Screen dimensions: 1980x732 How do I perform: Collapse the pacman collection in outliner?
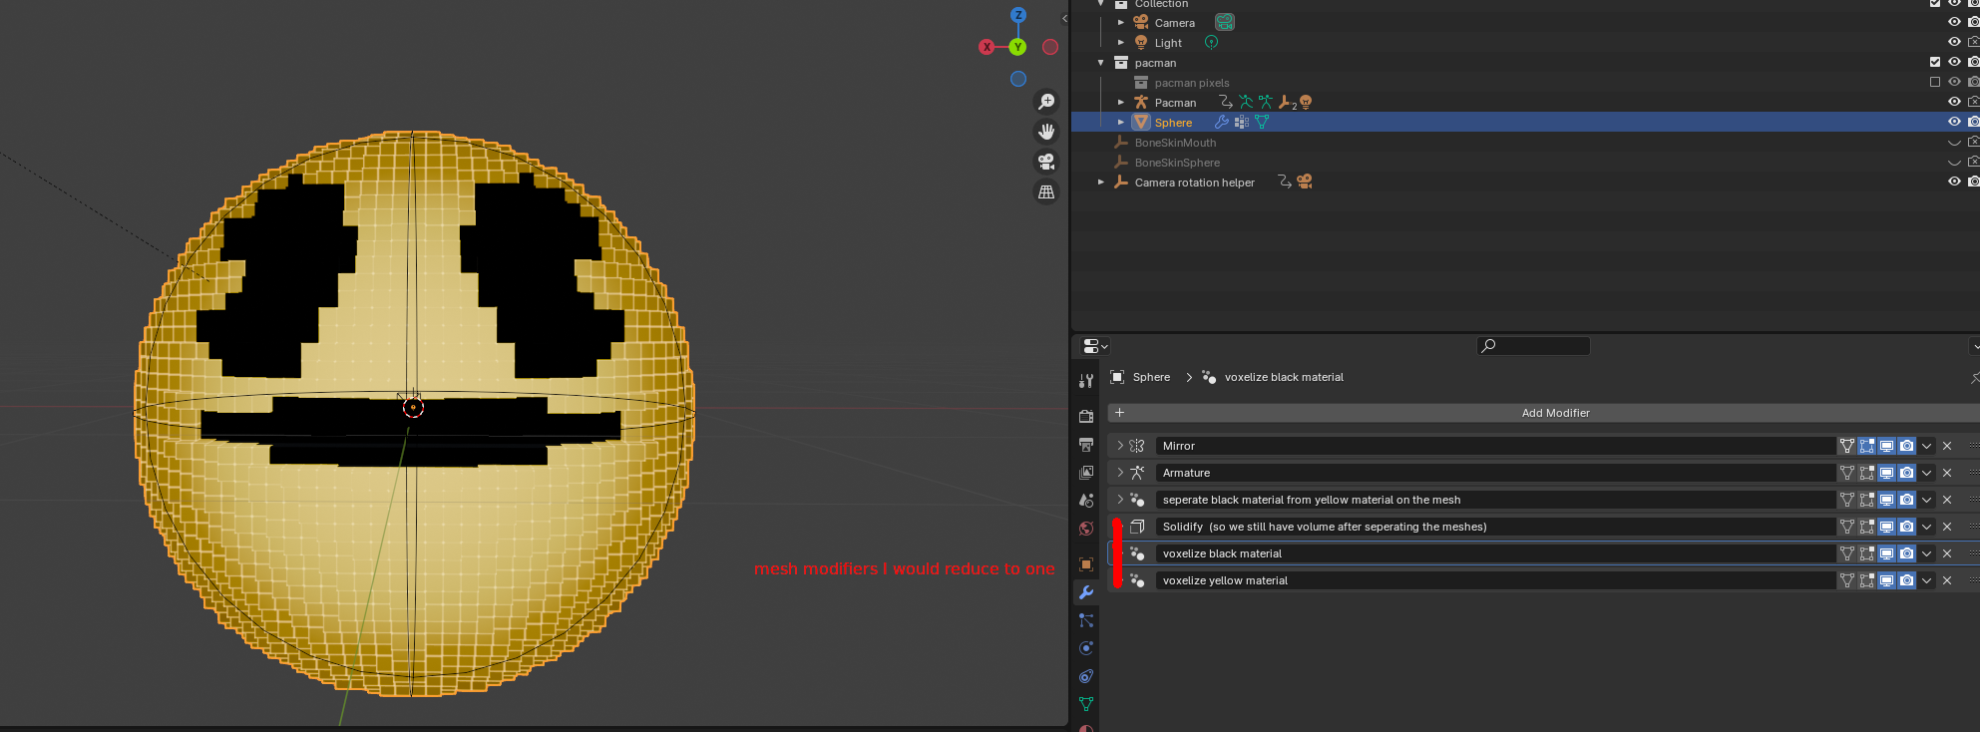(x=1101, y=63)
